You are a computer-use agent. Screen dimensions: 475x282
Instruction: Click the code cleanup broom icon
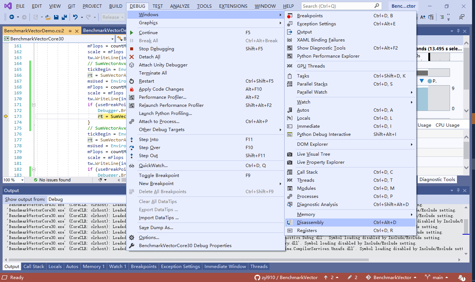(x=100, y=180)
